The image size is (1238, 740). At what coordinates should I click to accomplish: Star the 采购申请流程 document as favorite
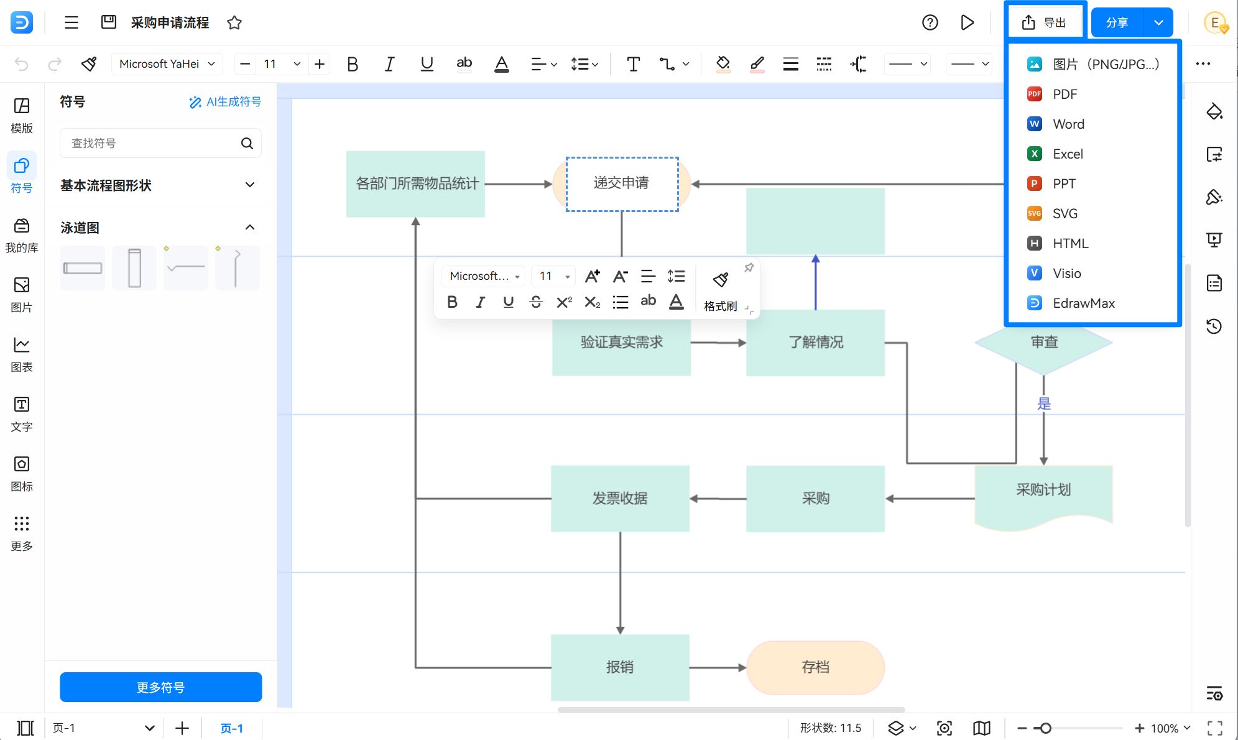pyautogui.click(x=234, y=23)
